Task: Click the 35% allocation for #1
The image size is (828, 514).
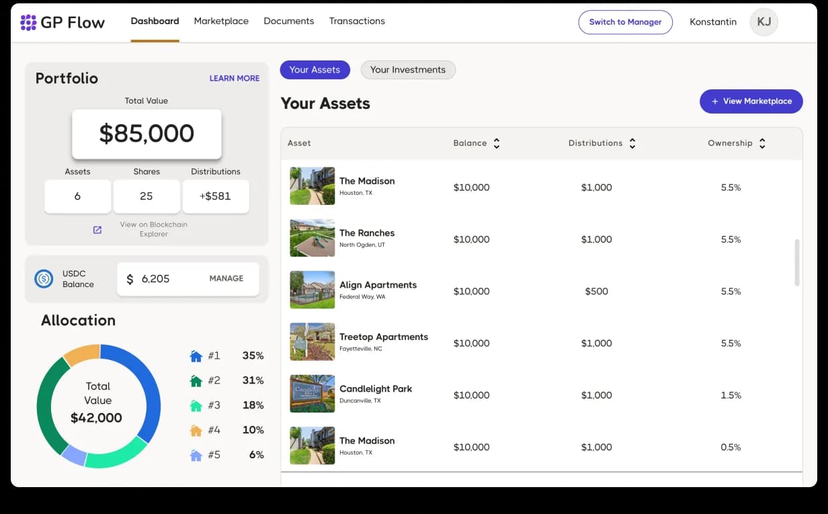Action: (x=253, y=356)
